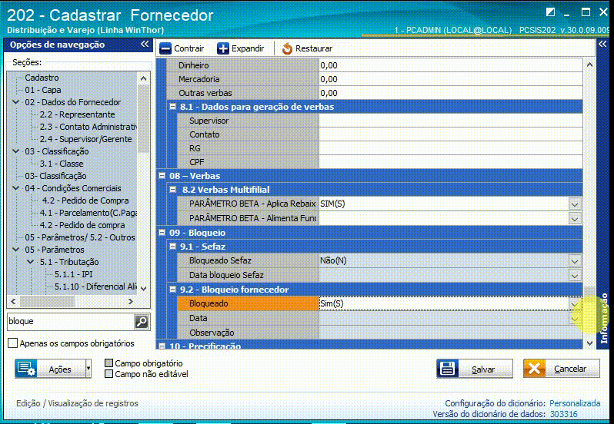Select 5.1.1 - IPI tree item

click(74, 274)
